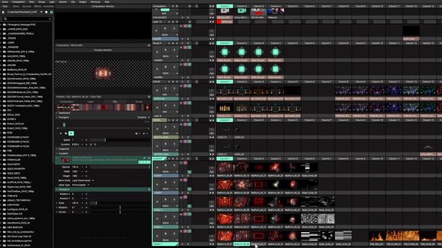The width and height of the screenshot is (442, 248).
Task: Toggle solo S on CENTER LOGO layer
Action: click(x=174, y=145)
